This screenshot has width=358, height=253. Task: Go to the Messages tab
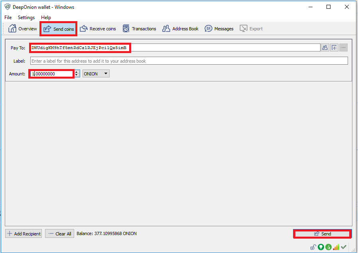219,29
